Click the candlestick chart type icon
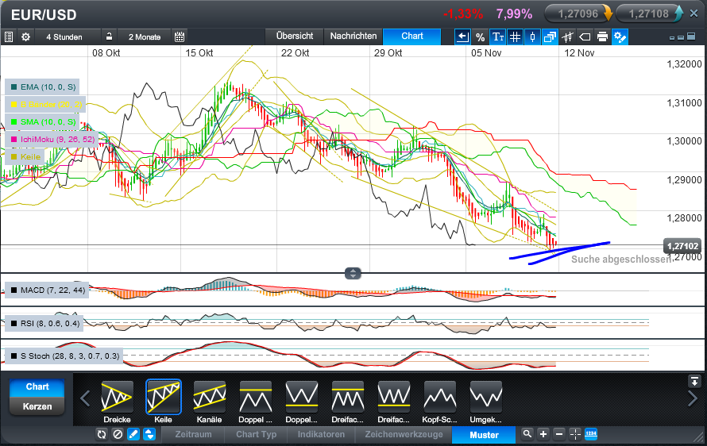 pos(532,37)
